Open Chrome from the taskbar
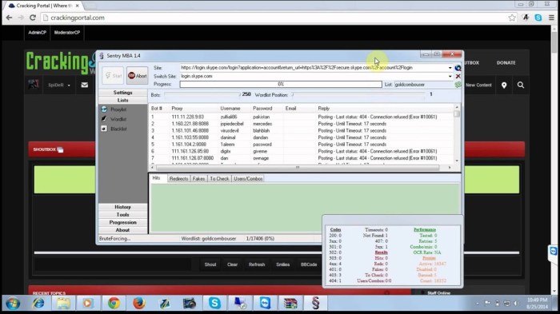 point(114,304)
